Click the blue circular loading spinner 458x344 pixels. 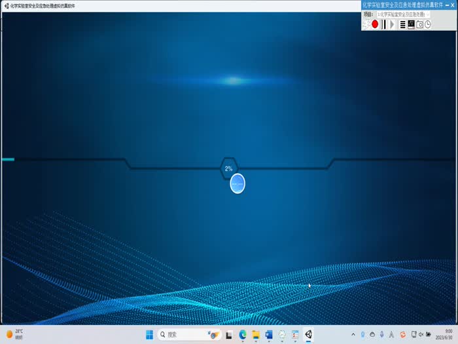(x=238, y=184)
